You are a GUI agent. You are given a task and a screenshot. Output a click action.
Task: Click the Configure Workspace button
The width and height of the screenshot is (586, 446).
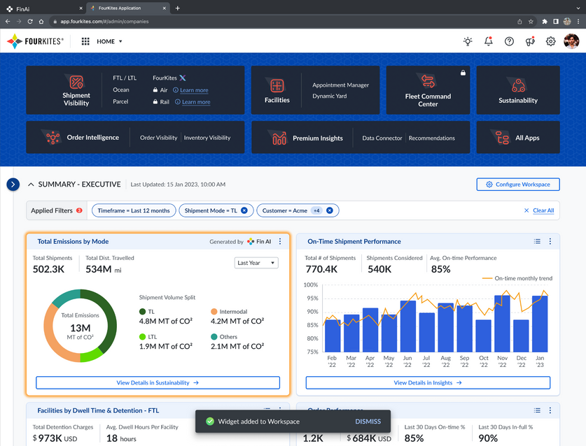coord(517,185)
